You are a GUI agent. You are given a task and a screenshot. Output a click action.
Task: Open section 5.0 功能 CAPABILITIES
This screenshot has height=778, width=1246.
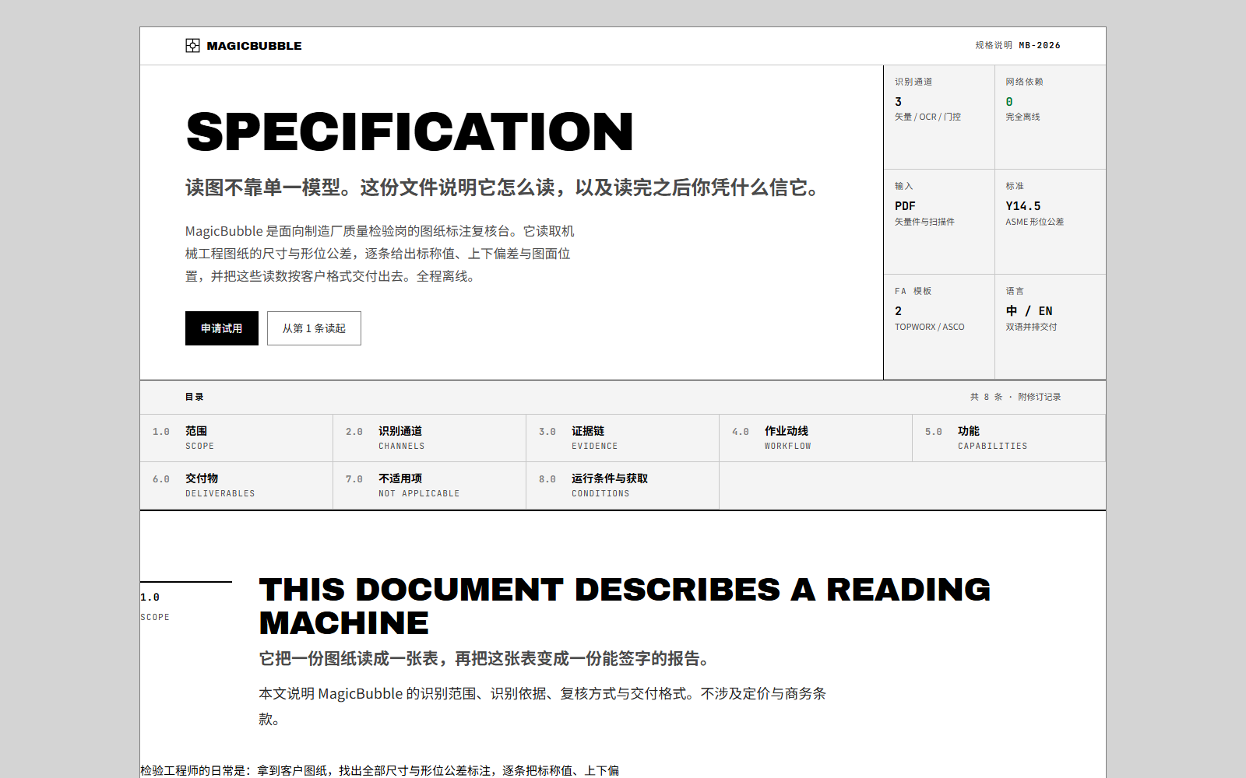click(1009, 438)
